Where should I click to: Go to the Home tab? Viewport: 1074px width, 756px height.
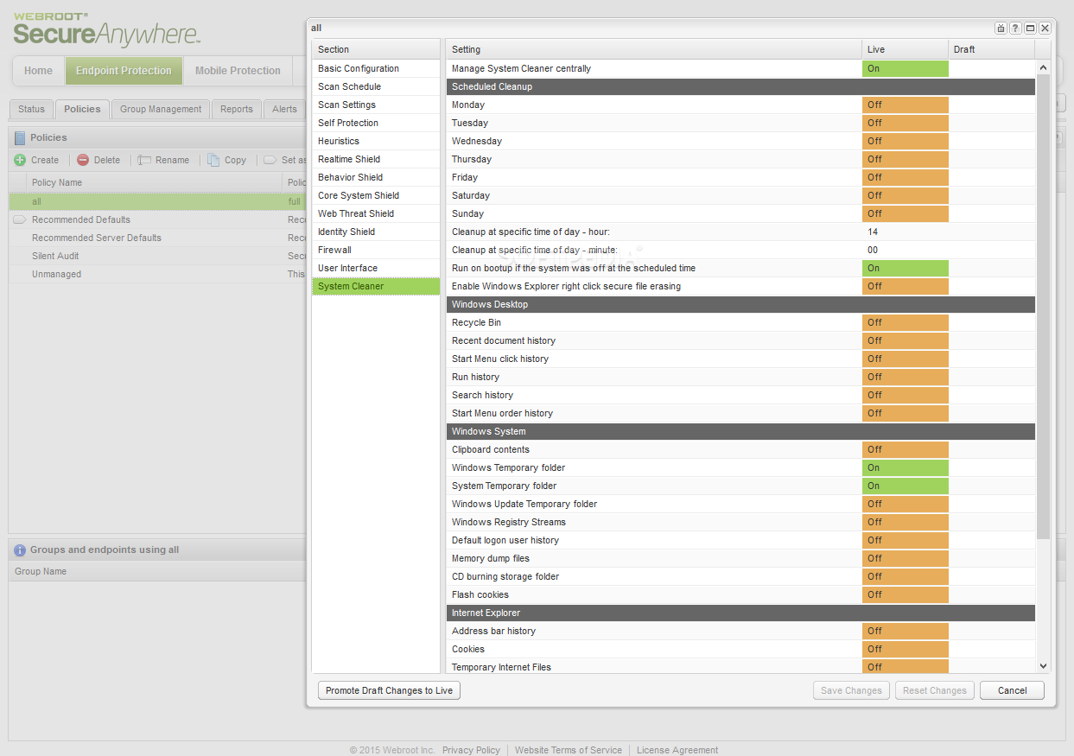[38, 71]
